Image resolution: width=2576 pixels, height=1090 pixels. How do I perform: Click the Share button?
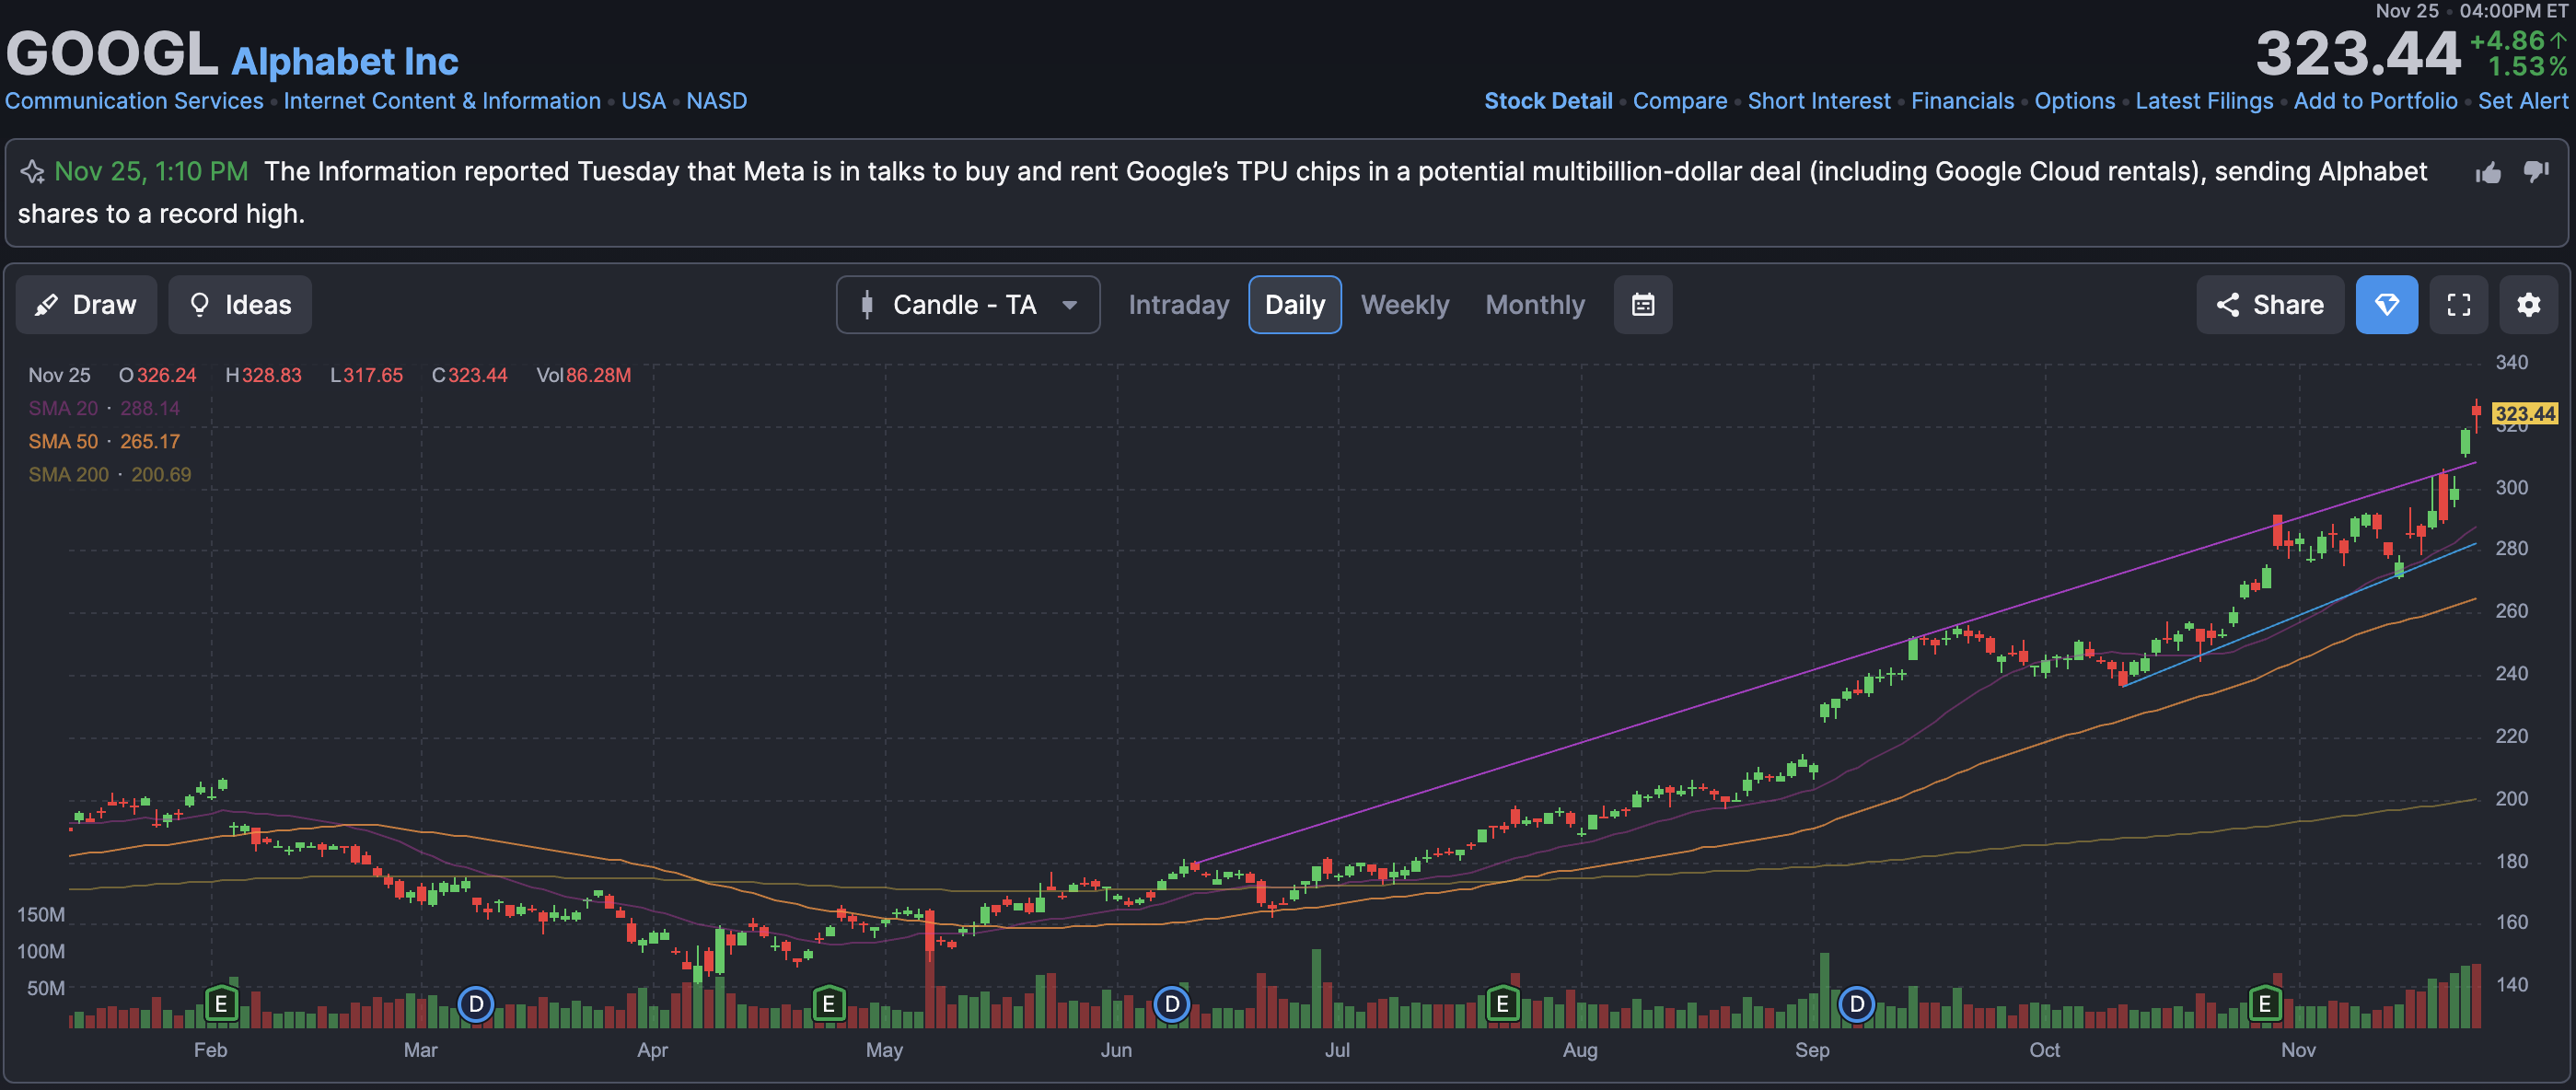(x=2269, y=305)
